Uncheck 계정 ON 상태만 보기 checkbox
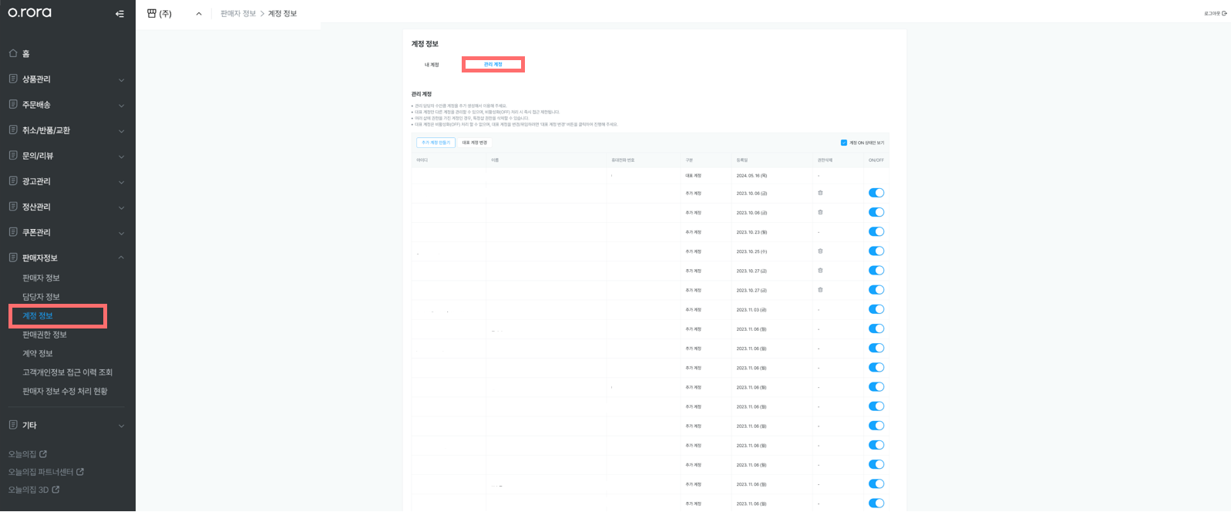The height and width of the screenshot is (512, 1231). tap(844, 143)
